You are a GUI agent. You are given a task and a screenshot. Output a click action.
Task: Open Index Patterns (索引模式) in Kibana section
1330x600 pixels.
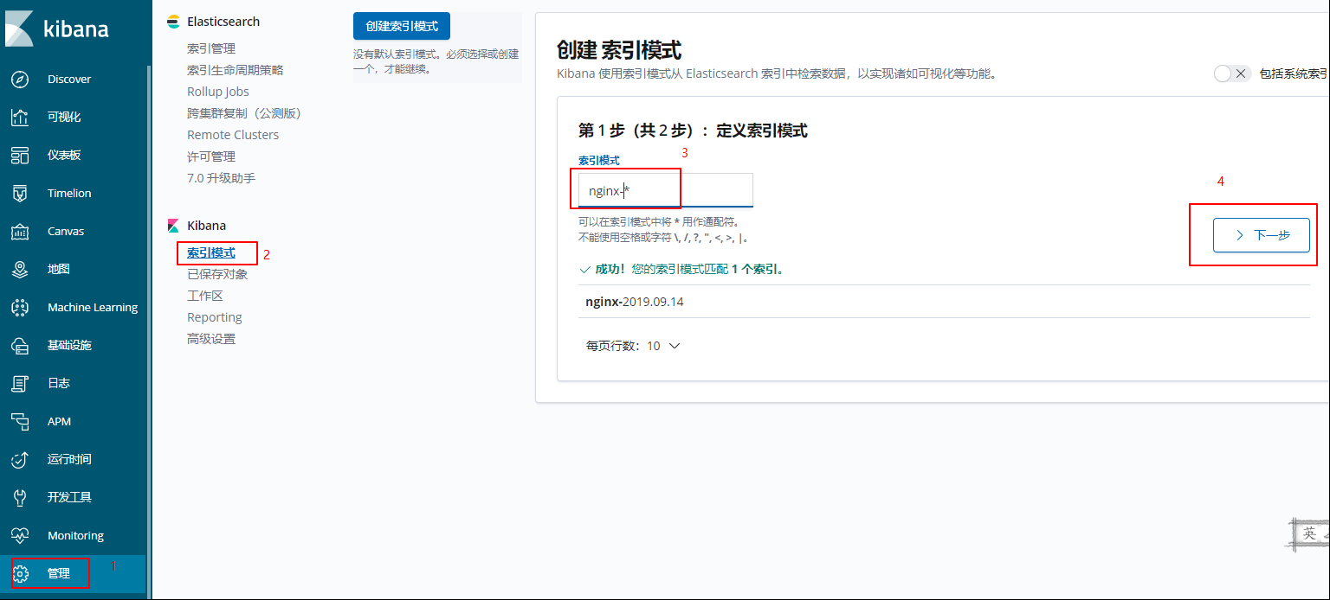[211, 252]
